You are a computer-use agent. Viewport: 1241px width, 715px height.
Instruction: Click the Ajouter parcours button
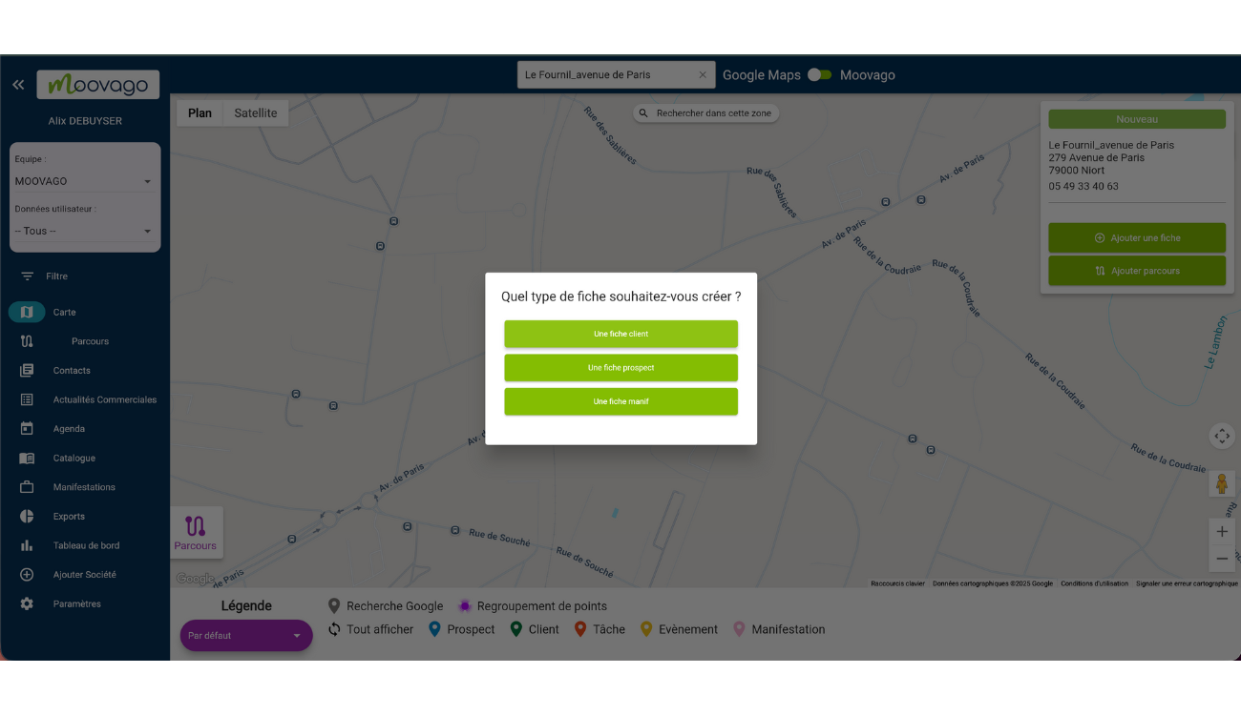pyautogui.click(x=1137, y=270)
